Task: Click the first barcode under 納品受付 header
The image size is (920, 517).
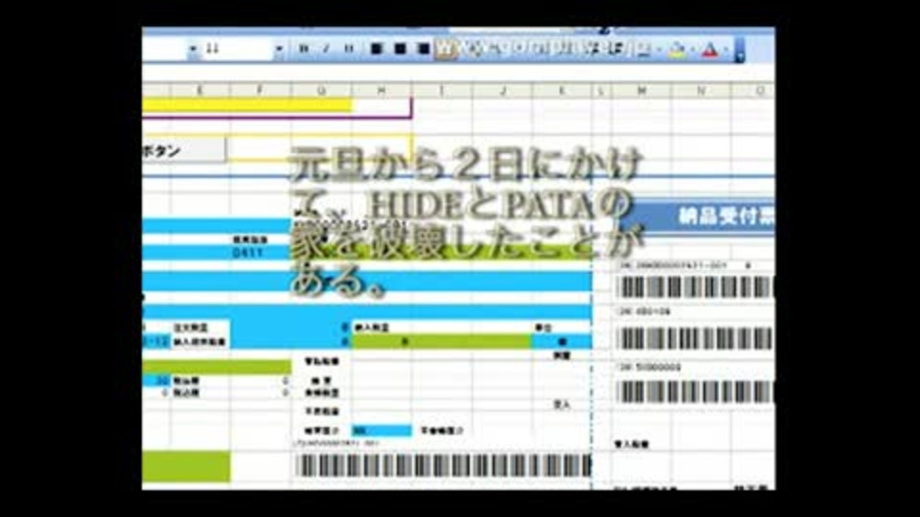Action: click(696, 287)
